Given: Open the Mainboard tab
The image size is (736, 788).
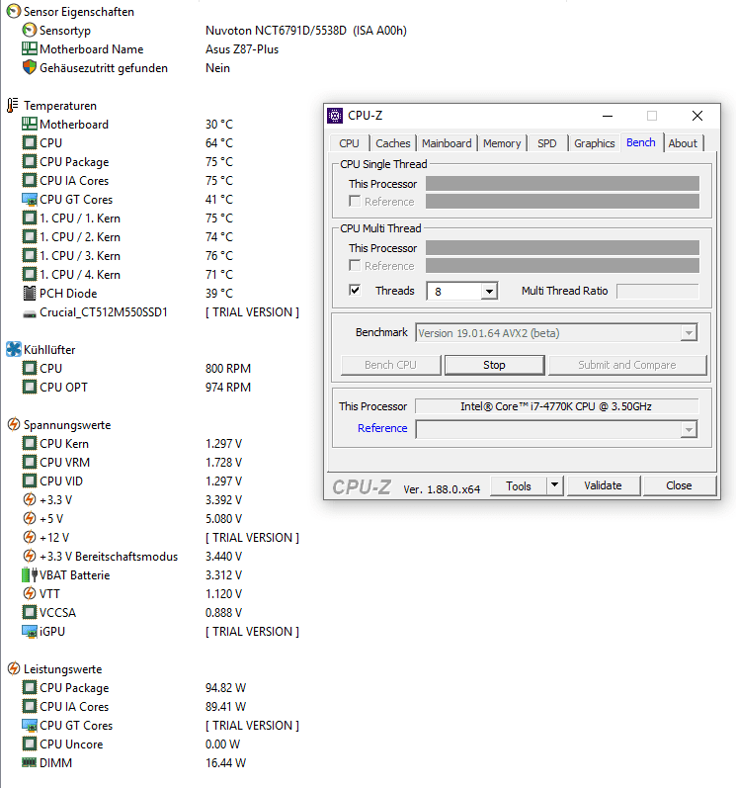Looking at the screenshot, I should [x=447, y=143].
